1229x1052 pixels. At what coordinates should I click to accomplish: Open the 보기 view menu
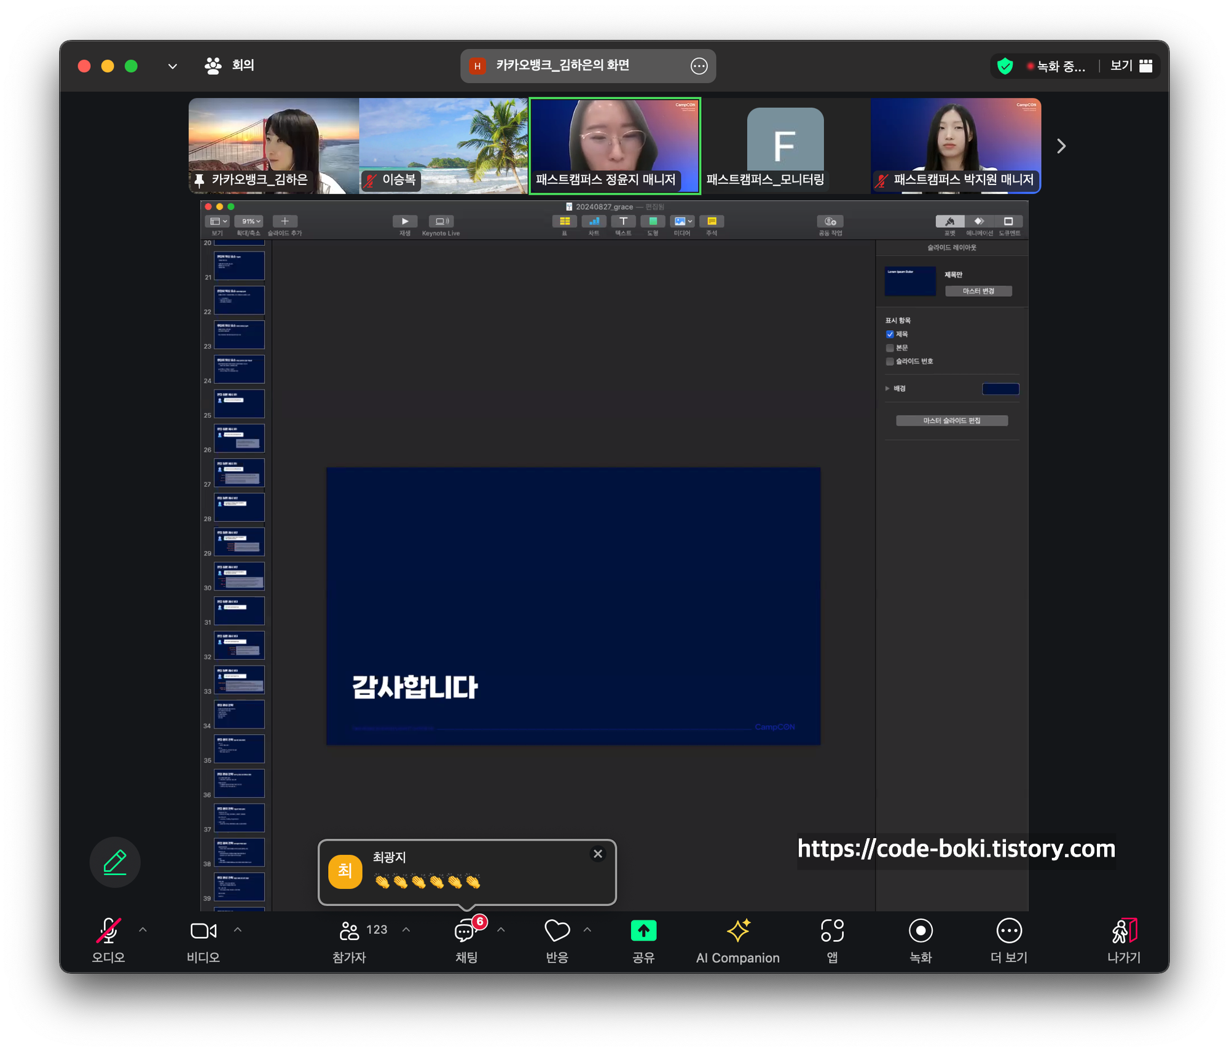tap(1131, 66)
